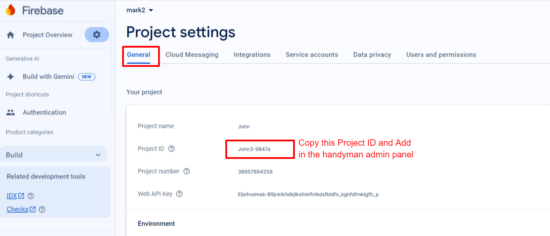This screenshot has width=550, height=236.
Task: Click the help icon next to Project number
Action: (x=186, y=171)
